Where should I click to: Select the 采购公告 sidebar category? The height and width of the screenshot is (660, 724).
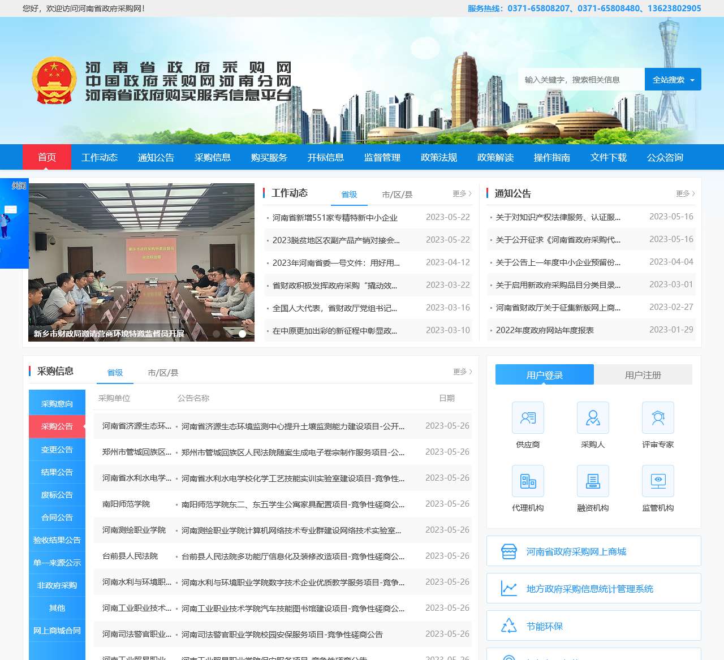(x=57, y=426)
